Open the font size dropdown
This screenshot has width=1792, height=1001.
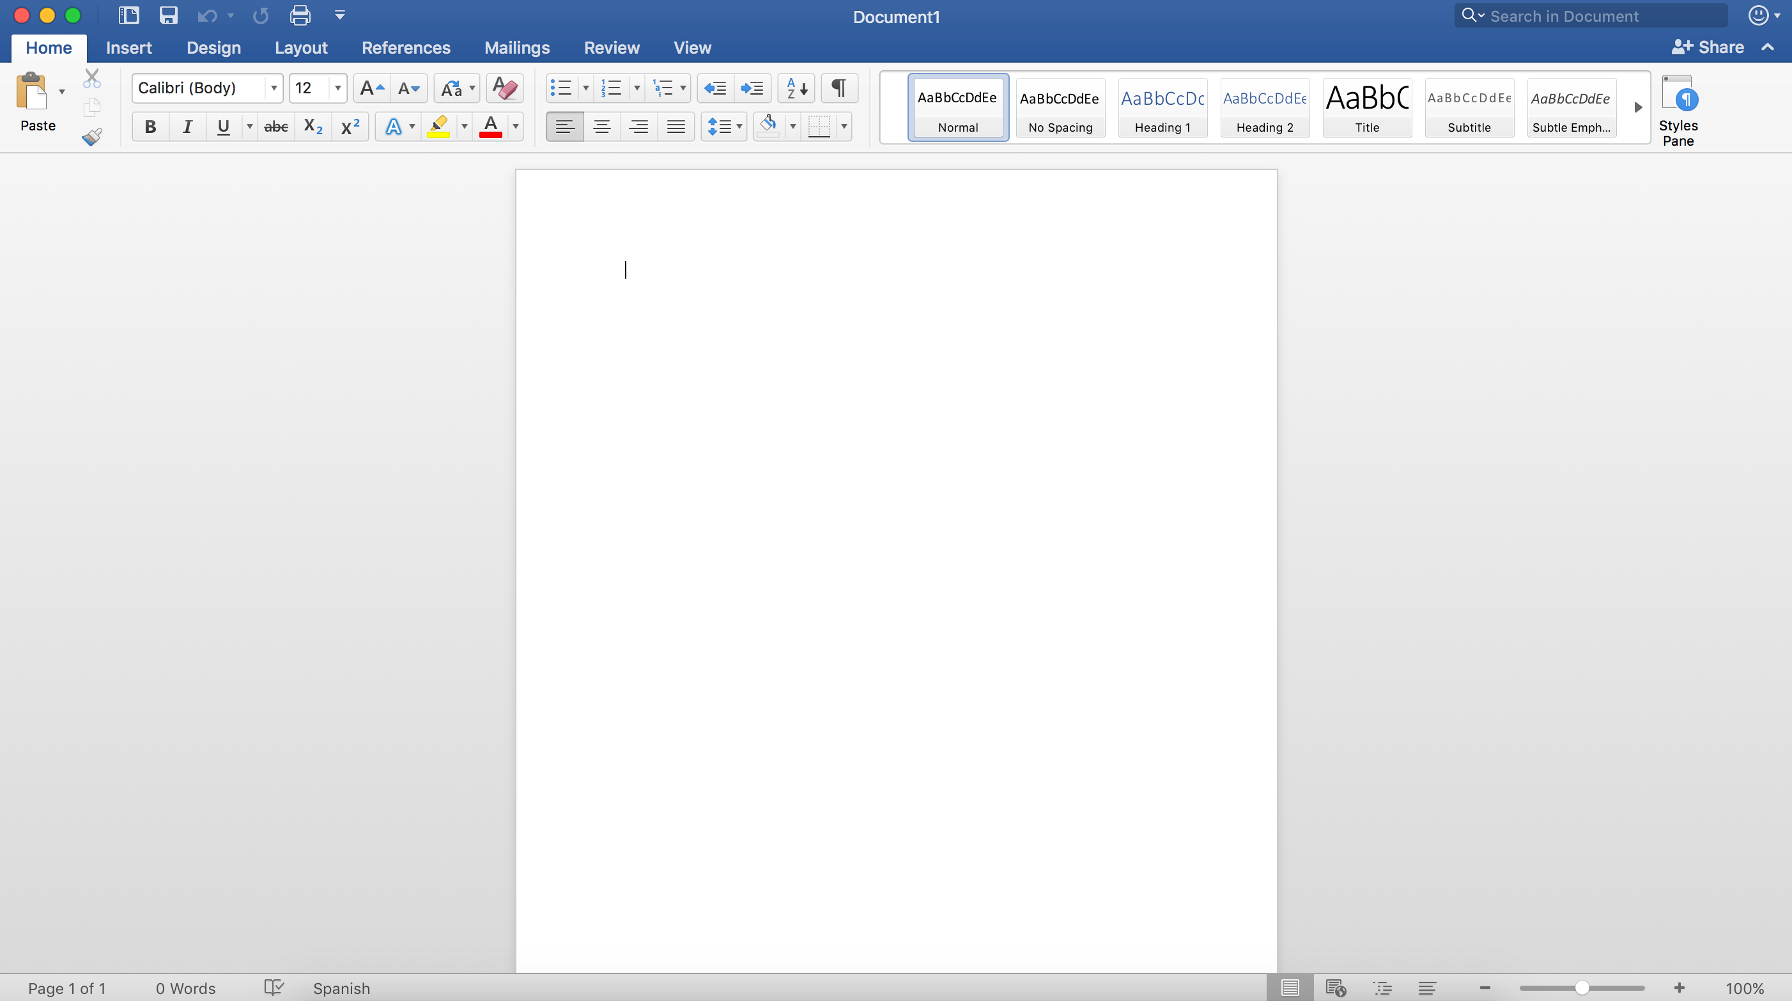click(337, 88)
